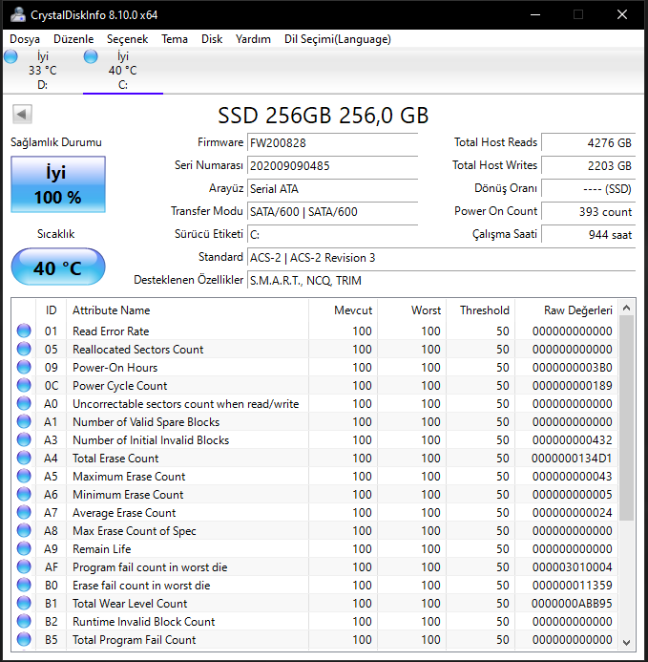Click status orb for Number of Valid Spare Blocks
This screenshot has height=662, width=648.
[x=24, y=421]
